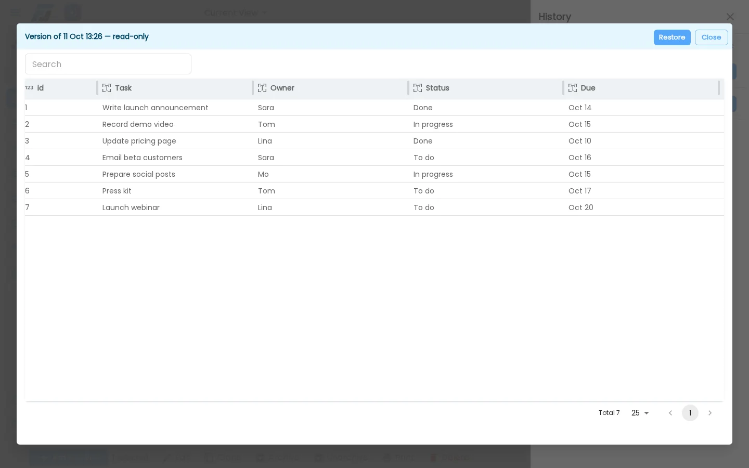Click the Due column text-type icon
The height and width of the screenshot is (468, 749).
point(573,88)
